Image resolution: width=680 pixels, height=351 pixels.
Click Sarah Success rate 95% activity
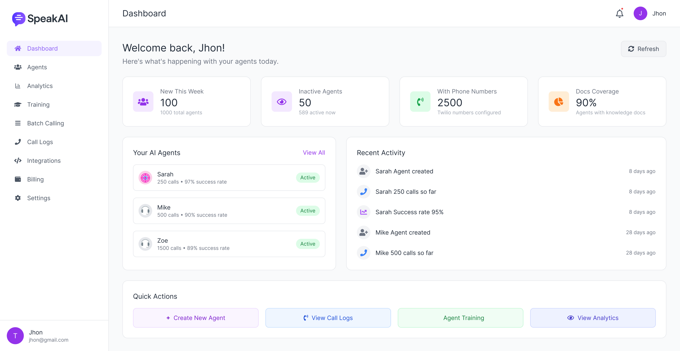409,212
